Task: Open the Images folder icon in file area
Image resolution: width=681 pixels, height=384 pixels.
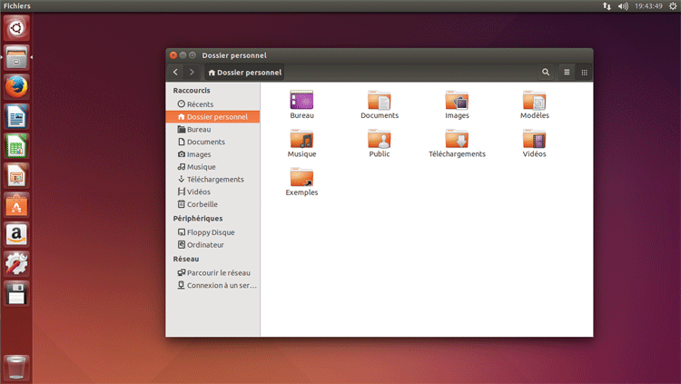Action: coord(457,101)
